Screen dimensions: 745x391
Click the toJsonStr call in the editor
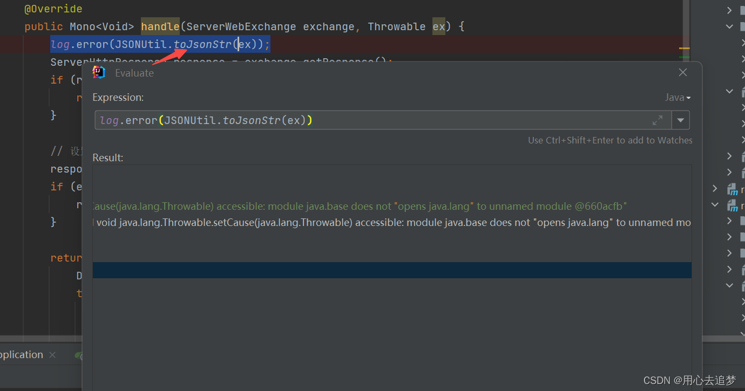(x=202, y=44)
